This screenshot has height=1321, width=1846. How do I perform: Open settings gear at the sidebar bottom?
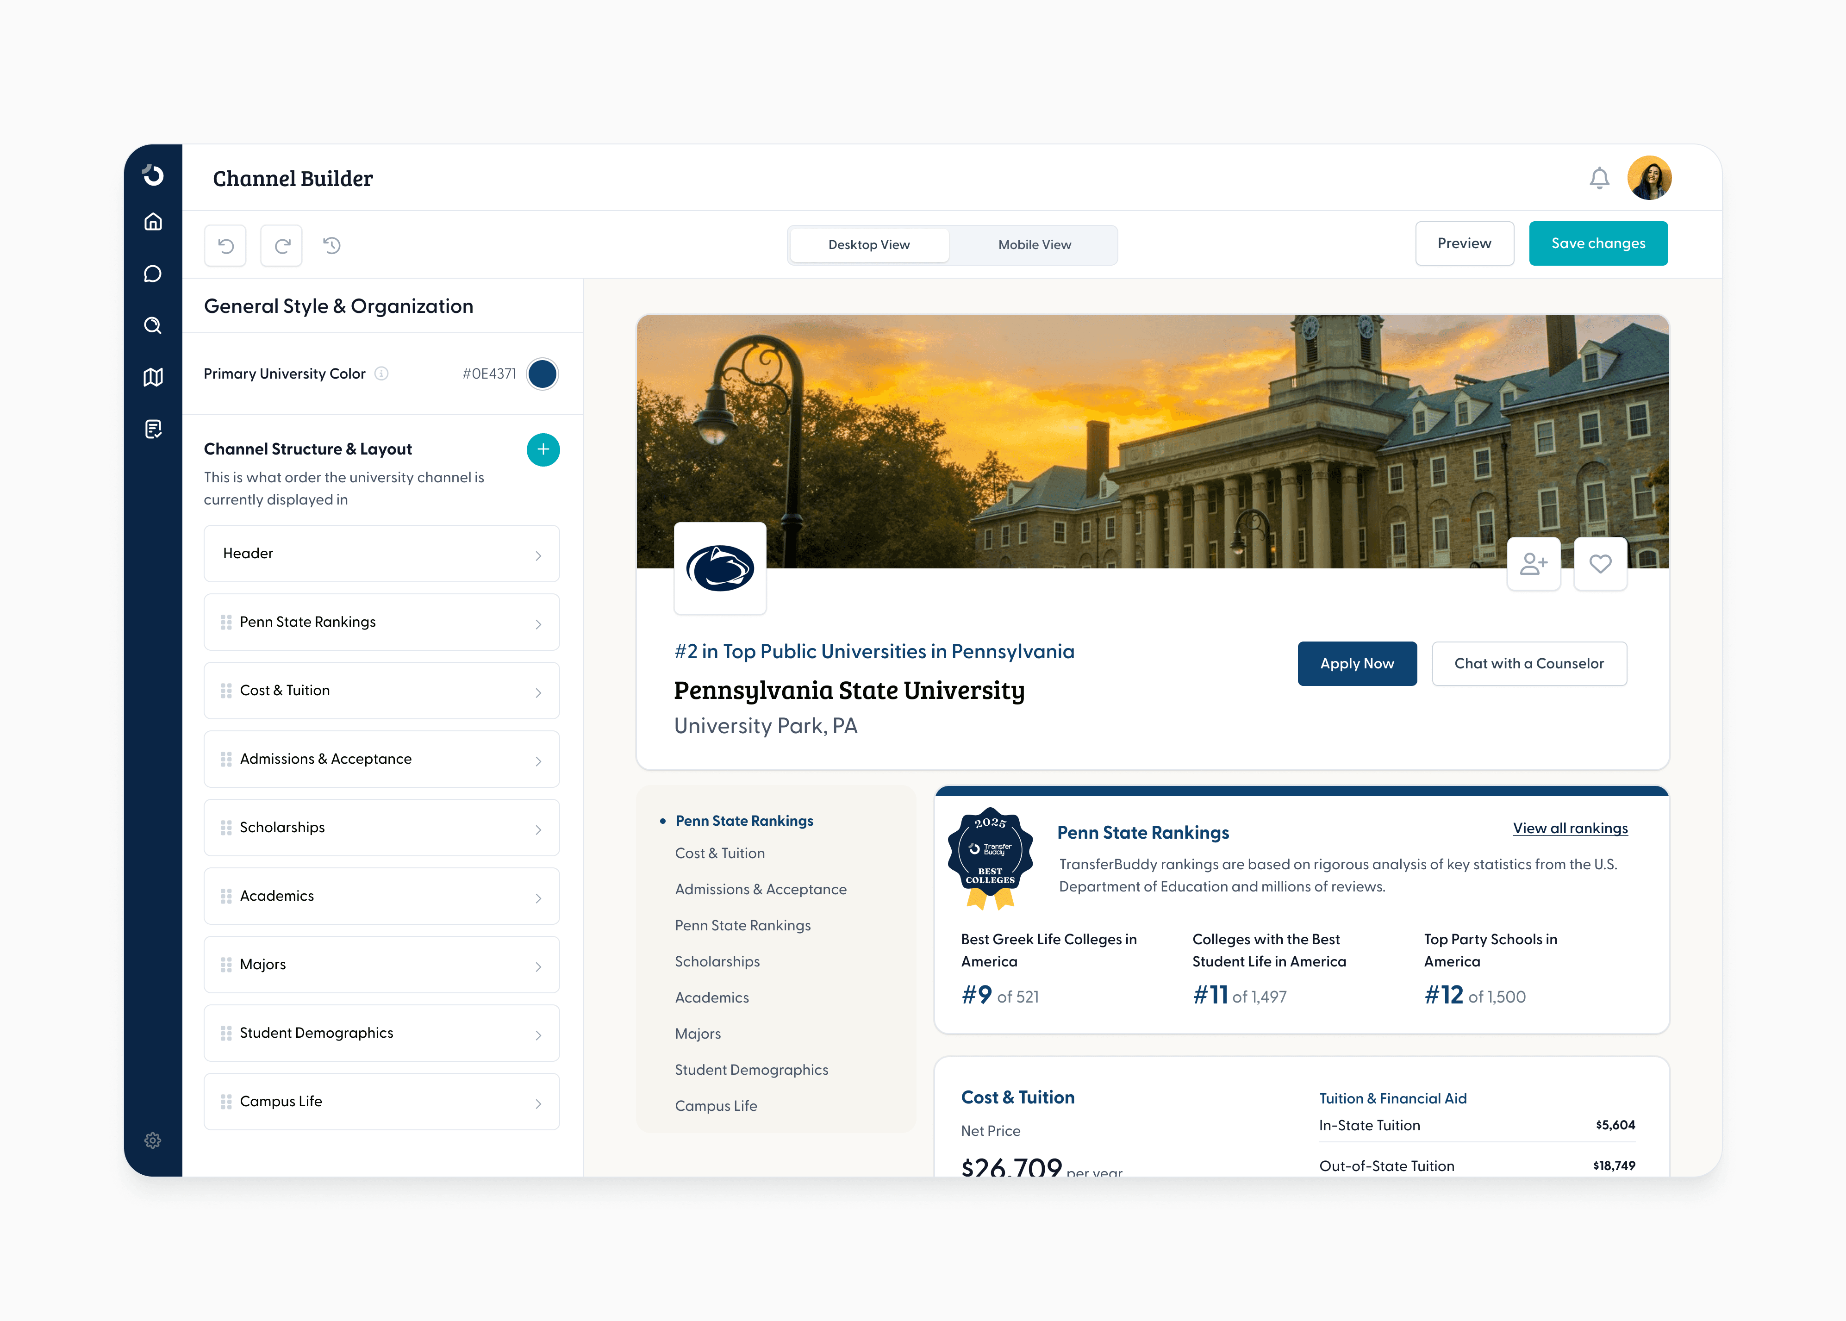tap(153, 1140)
